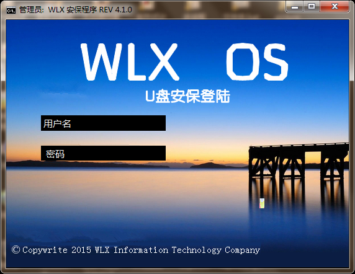Image resolution: width=355 pixels, height=274 pixels.
Task: Select the U盘安保登陆 subtitle heading
Action: 187,97
